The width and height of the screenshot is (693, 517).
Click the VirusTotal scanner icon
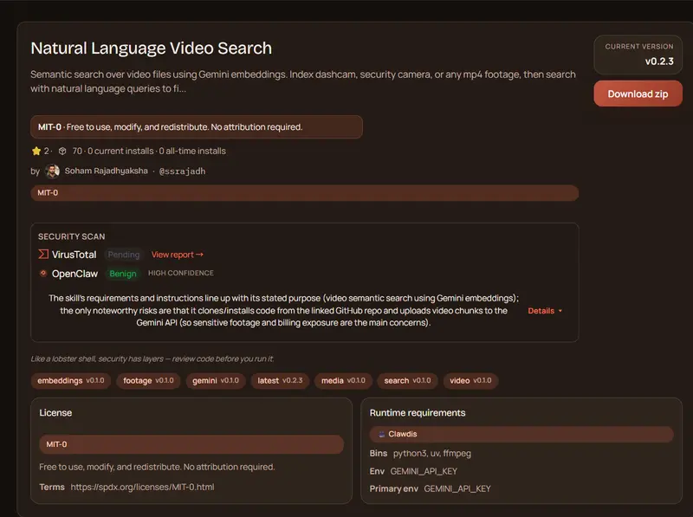(x=43, y=254)
